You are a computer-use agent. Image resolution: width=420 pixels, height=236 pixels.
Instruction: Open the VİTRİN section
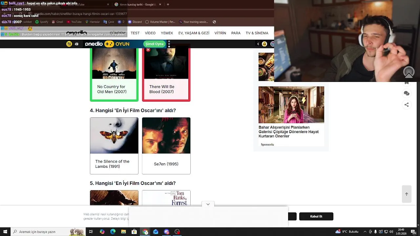click(x=220, y=33)
